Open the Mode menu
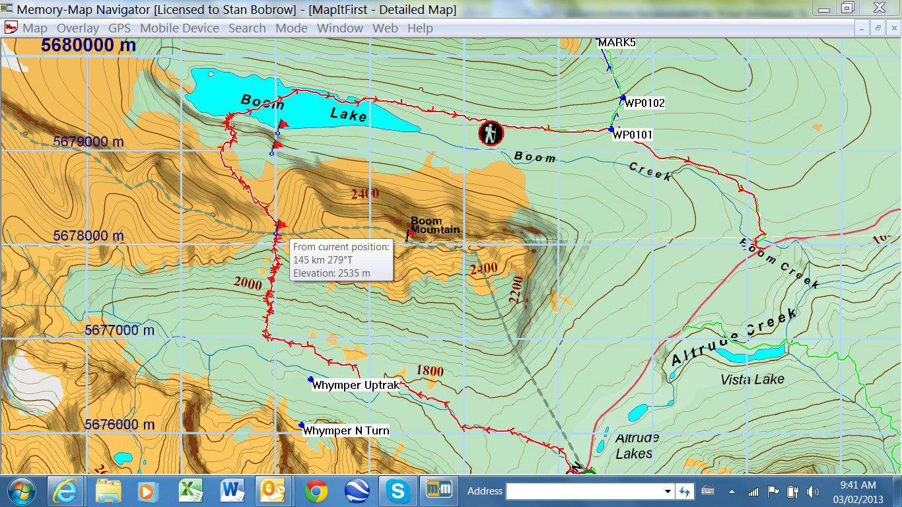This screenshot has width=902, height=507. point(291,28)
